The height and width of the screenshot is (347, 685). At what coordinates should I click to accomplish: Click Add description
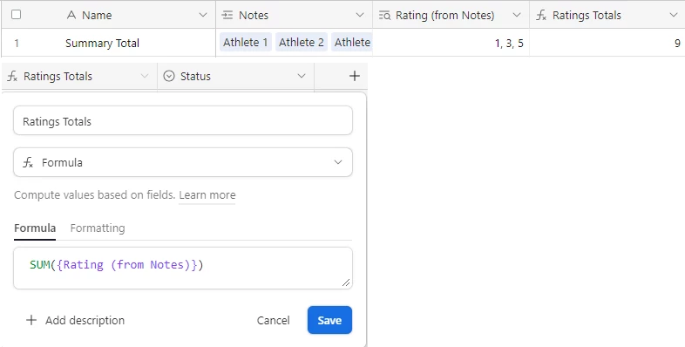(76, 320)
